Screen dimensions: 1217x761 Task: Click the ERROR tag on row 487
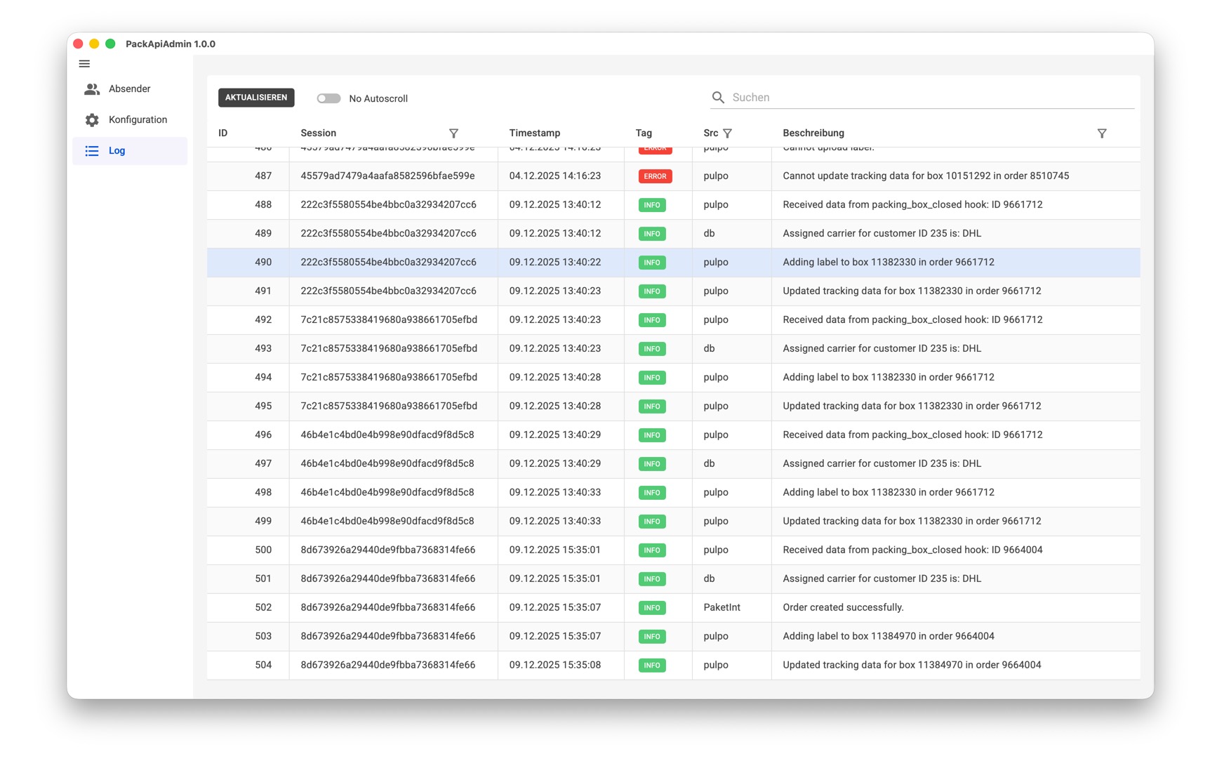pyautogui.click(x=655, y=176)
